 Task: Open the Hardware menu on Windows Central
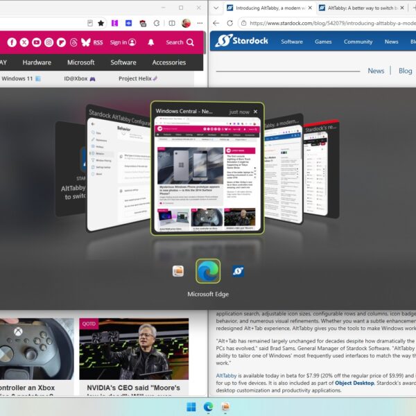pyautogui.click(x=37, y=62)
